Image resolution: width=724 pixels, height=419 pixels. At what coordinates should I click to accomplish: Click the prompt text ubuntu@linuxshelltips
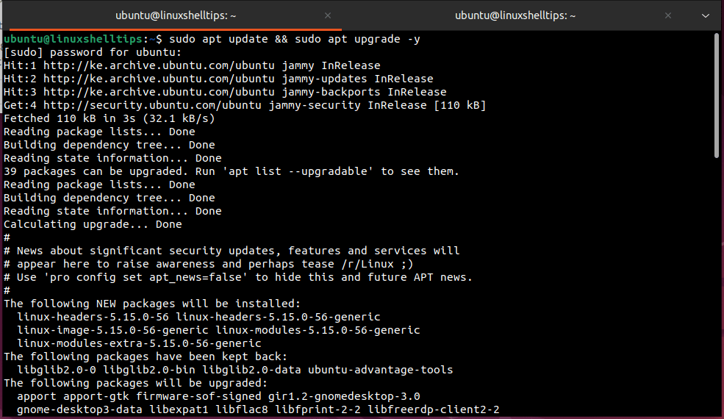(x=73, y=39)
